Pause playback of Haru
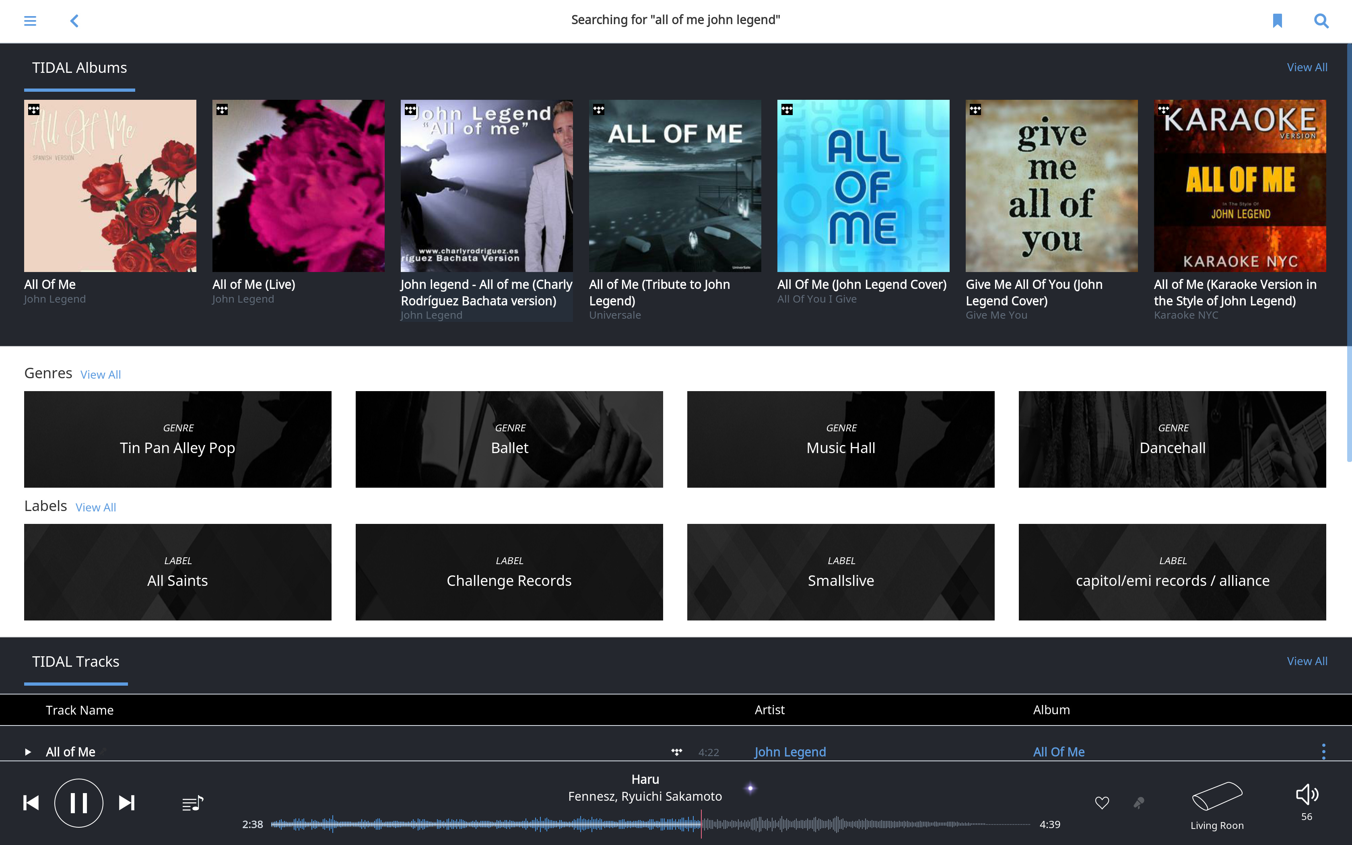This screenshot has width=1352, height=845. point(79,803)
